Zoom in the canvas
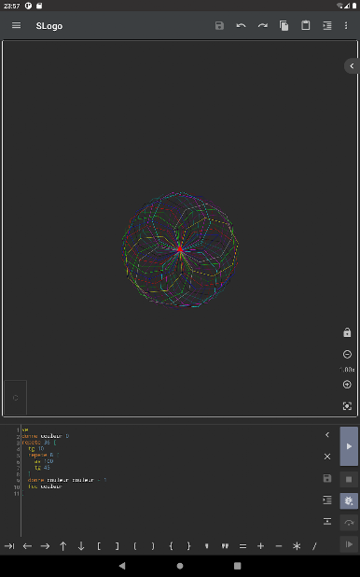 347,385
